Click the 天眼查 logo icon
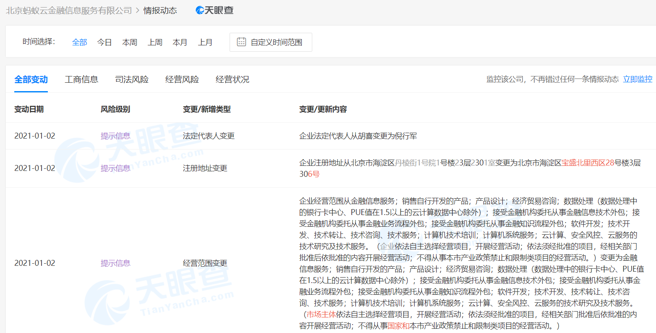The width and height of the screenshot is (656, 333). (214, 10)
